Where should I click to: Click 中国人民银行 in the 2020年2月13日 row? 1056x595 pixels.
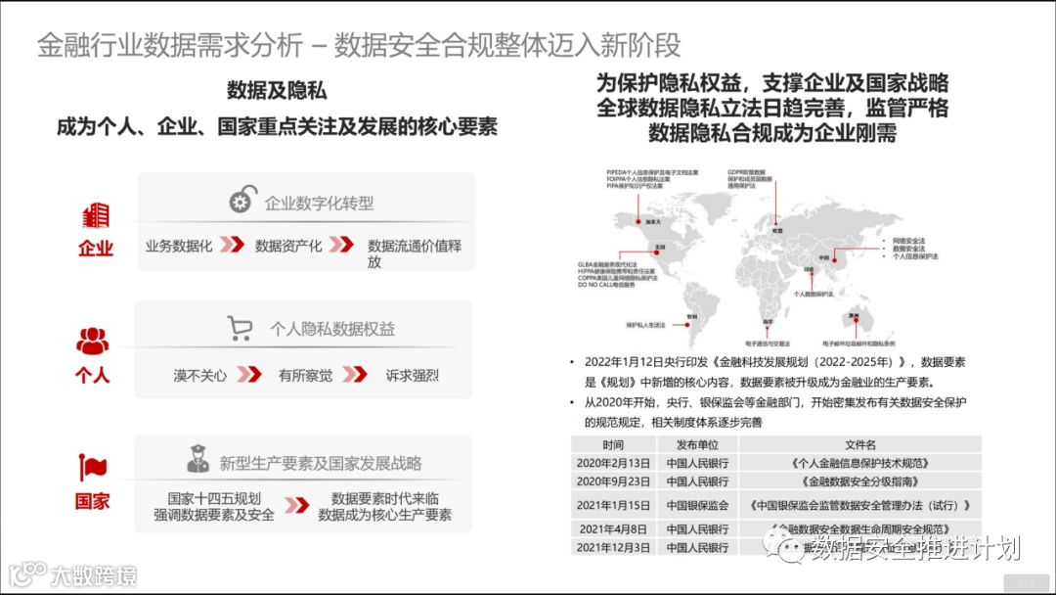point(697,463)
